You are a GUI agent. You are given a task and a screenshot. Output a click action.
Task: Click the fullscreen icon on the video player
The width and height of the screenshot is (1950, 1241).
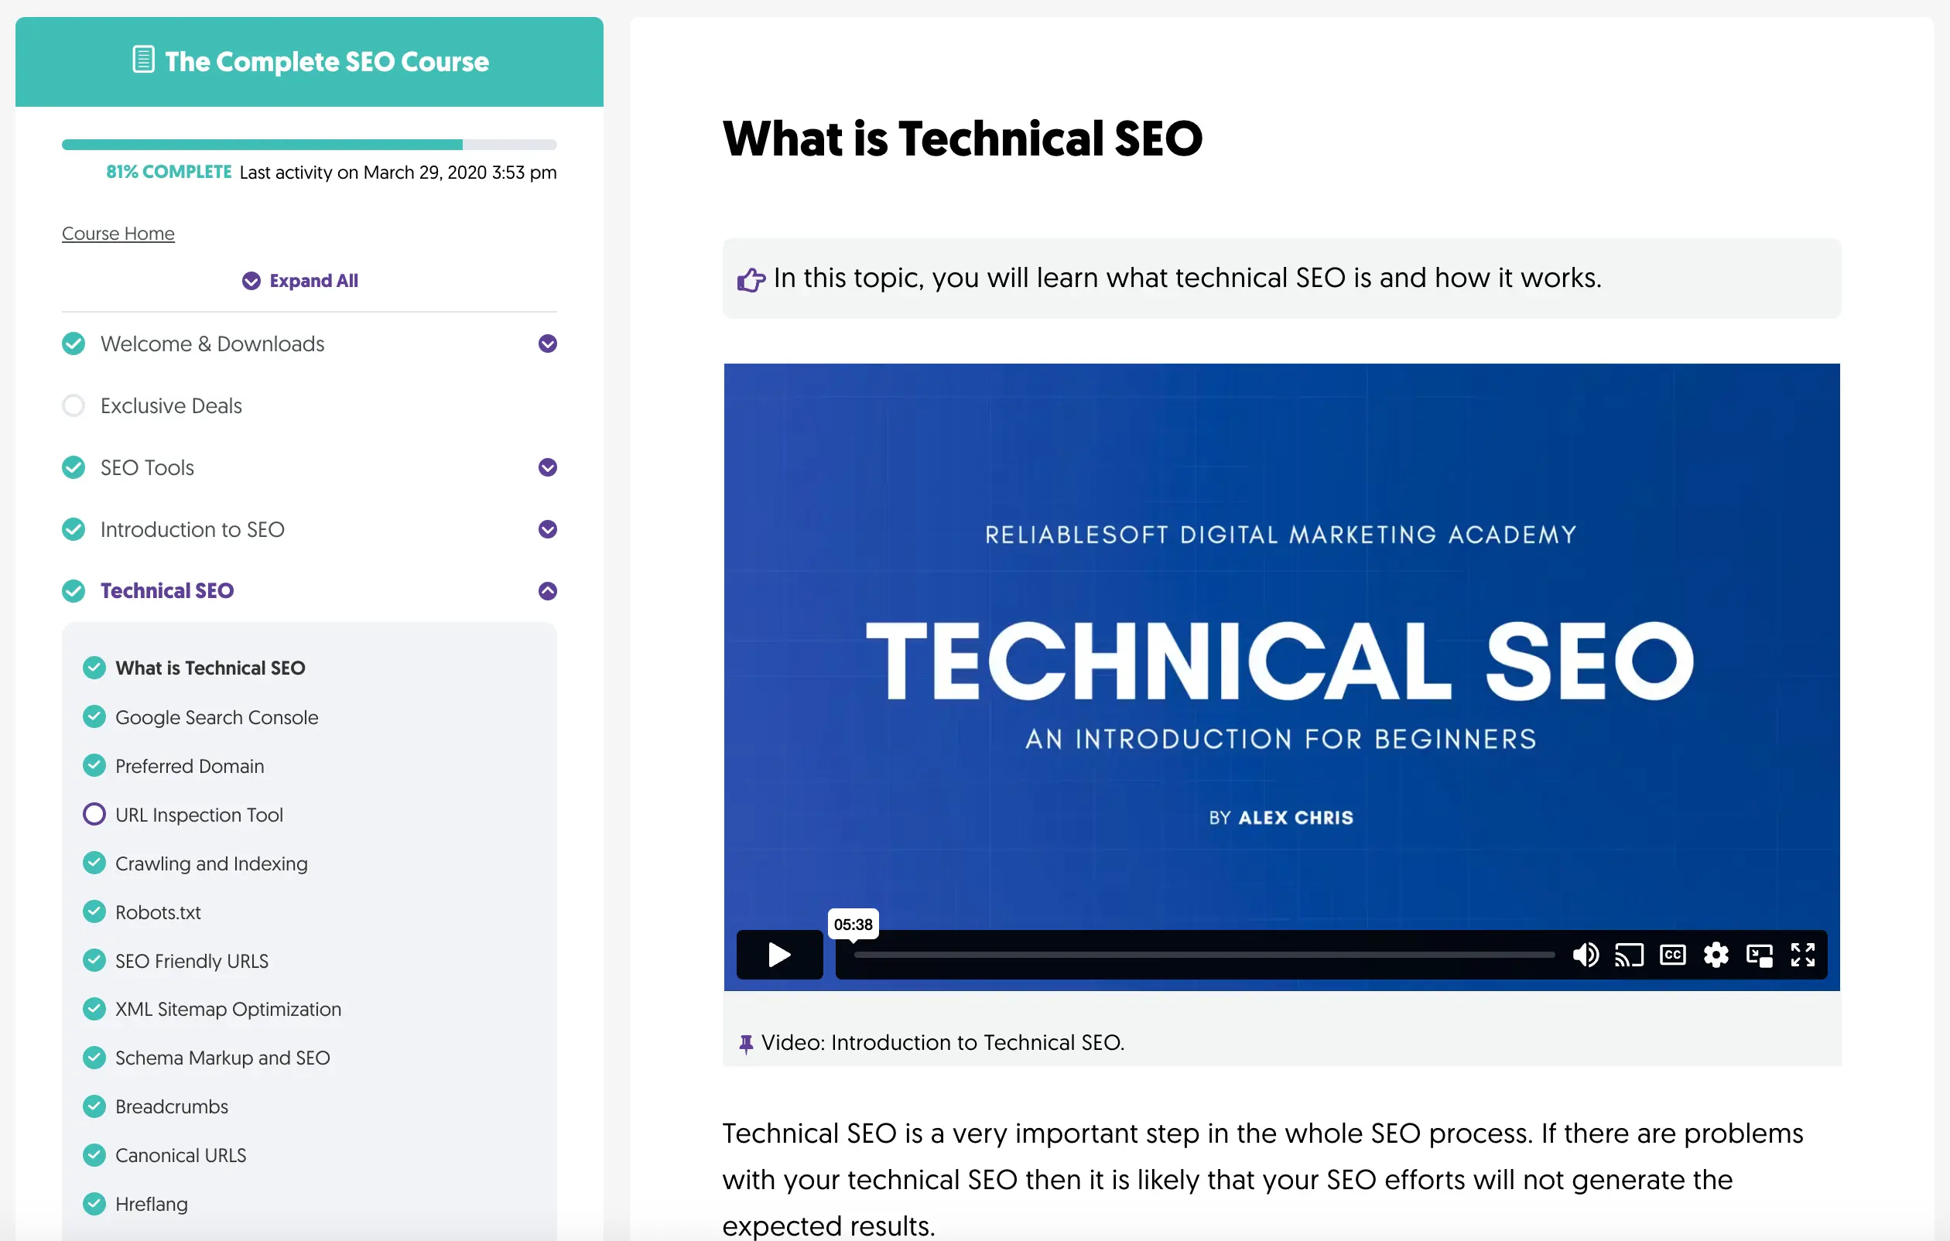[x=1804, y=956]
